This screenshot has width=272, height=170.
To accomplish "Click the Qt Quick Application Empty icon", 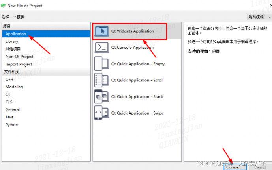I will pyautogui.click(x=101, y=64).
